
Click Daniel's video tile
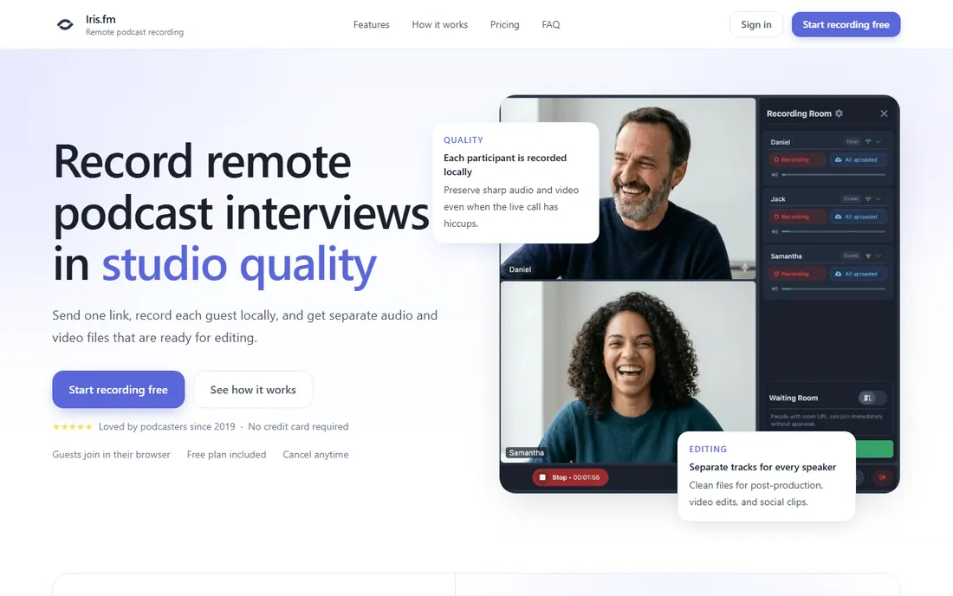[x=627, y=188]
